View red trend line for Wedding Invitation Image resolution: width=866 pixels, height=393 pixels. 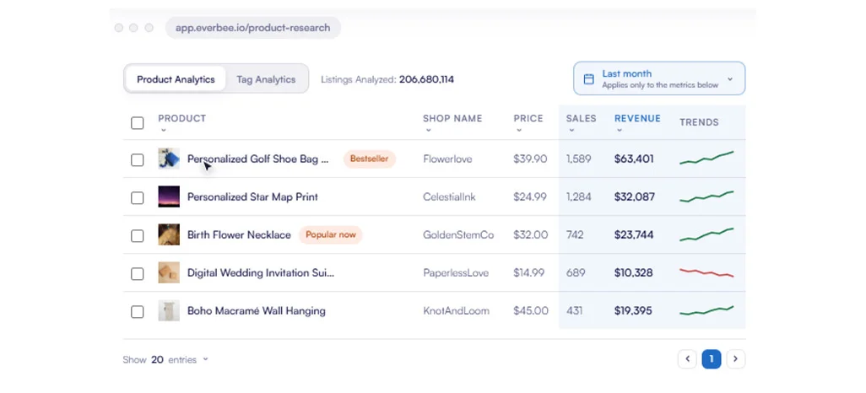click(x=706, y=272)
